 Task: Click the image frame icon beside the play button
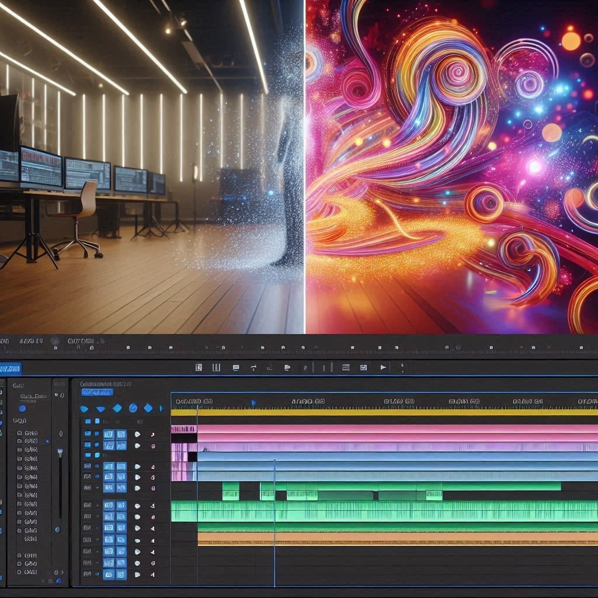(x=364, y=367)
